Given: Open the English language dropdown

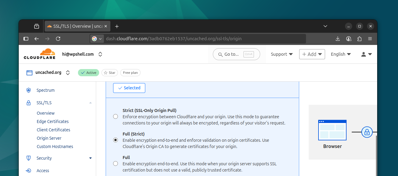Looking at the screenshot, I should (x=341, y=54).
